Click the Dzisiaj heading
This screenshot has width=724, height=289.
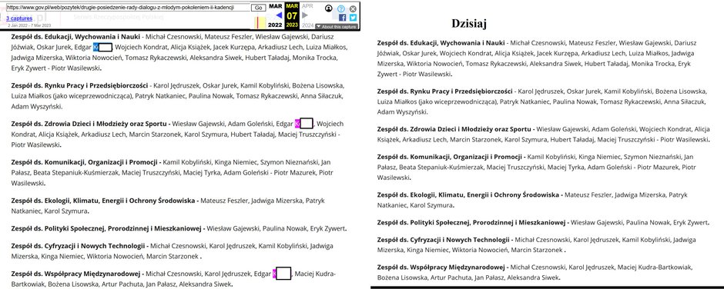[x=468, y=24]
